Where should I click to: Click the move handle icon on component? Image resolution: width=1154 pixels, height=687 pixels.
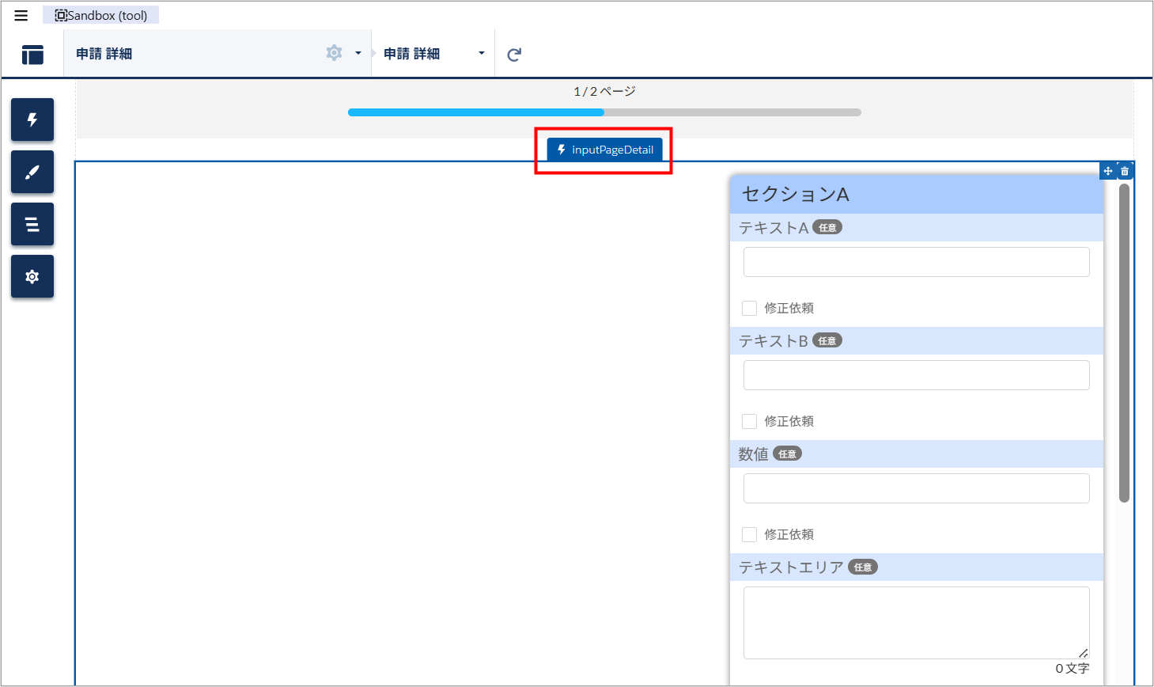1108,171
